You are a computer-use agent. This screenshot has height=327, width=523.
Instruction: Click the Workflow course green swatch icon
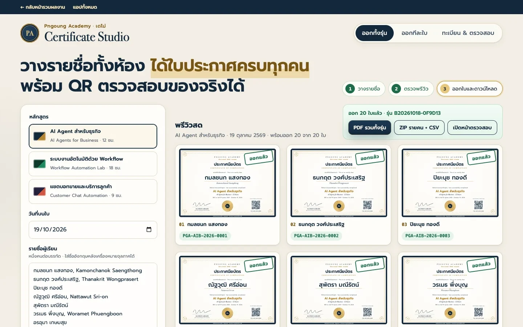pos(40,164)
